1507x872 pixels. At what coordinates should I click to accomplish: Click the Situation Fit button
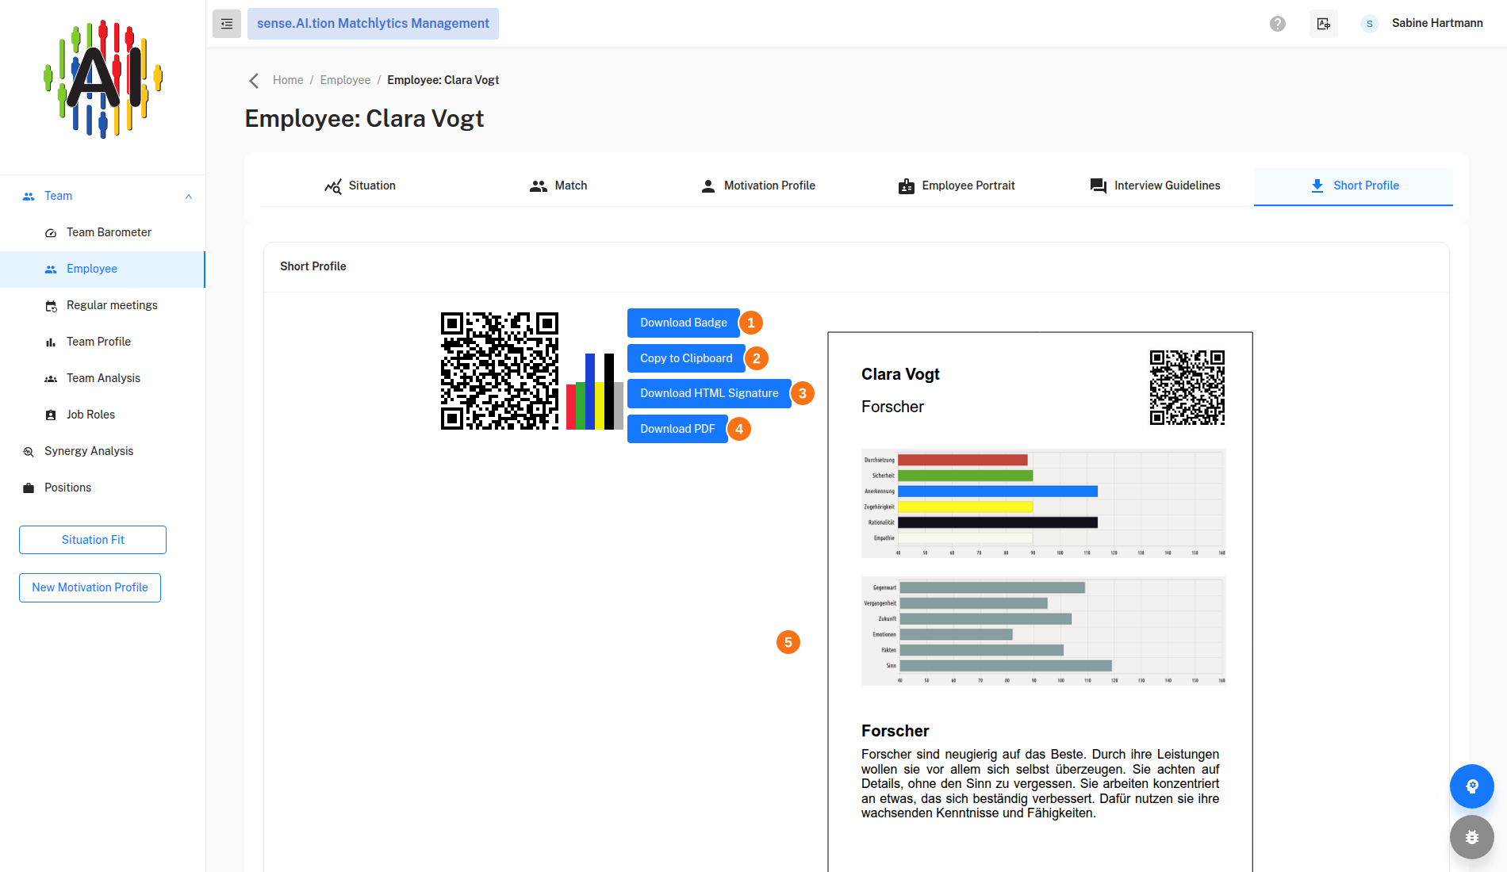(93, 540)
